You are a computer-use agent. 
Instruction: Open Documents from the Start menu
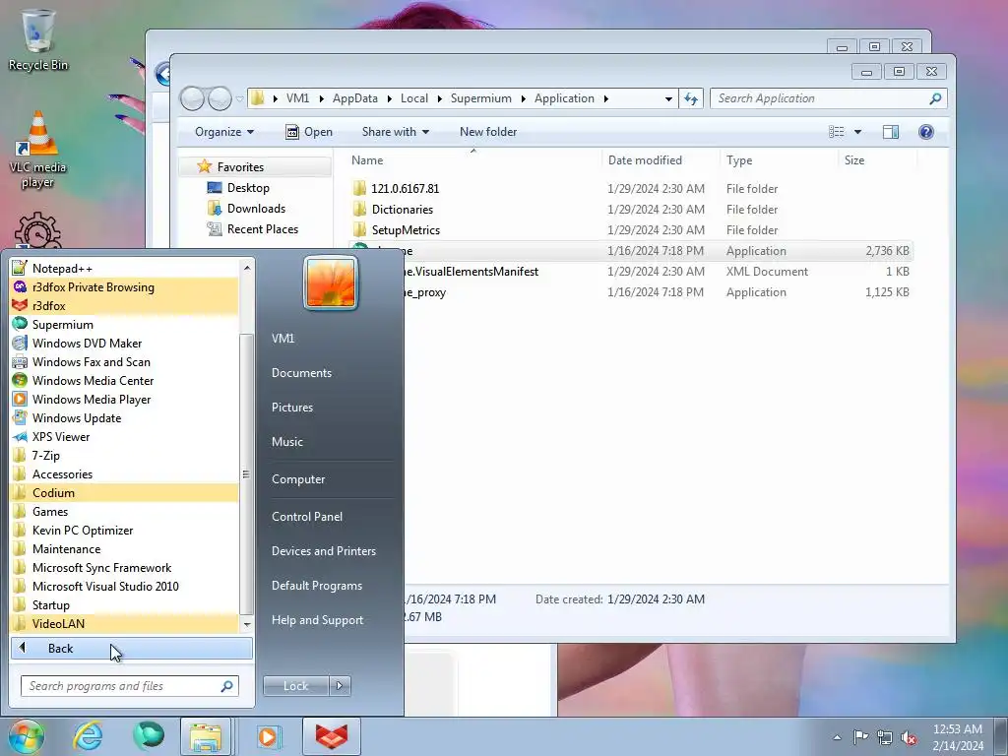coord(301,373)
